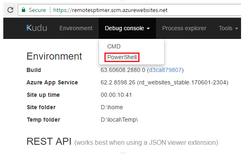Click the REST API heading
Viewport: 246px width, 163px height.
point(49,141)
